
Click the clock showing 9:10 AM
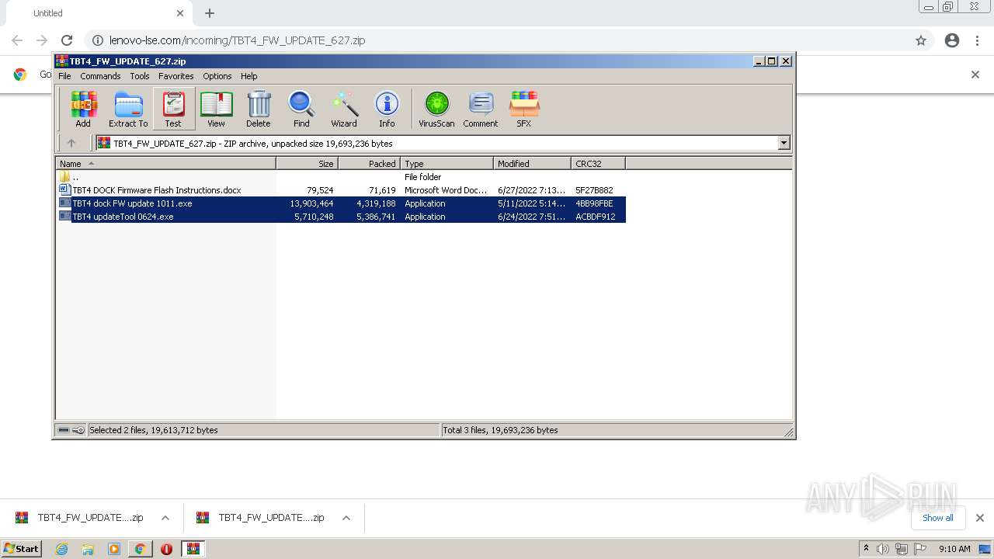pos(954,549)
